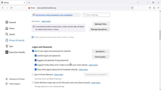Click Delete cookies when Firefox is closed checkbox
The width and height of the screenshot is (161, 90).
coord(32,37)
